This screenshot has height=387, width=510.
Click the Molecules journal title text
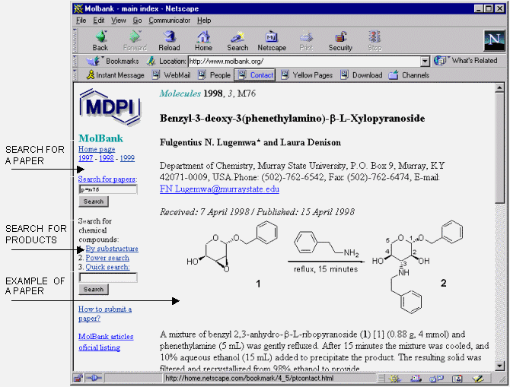click(x=180, y=94)
